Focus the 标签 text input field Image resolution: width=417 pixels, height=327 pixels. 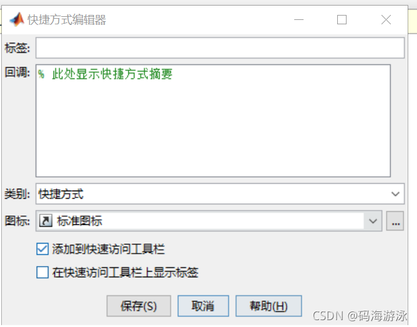[x=220, y=48]
